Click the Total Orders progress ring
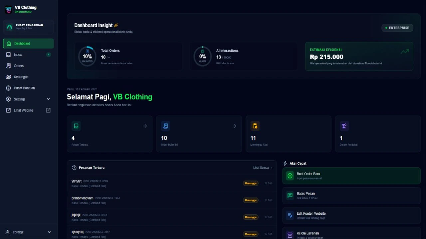This screenshot has height=239, width=426. coord(87,56)
